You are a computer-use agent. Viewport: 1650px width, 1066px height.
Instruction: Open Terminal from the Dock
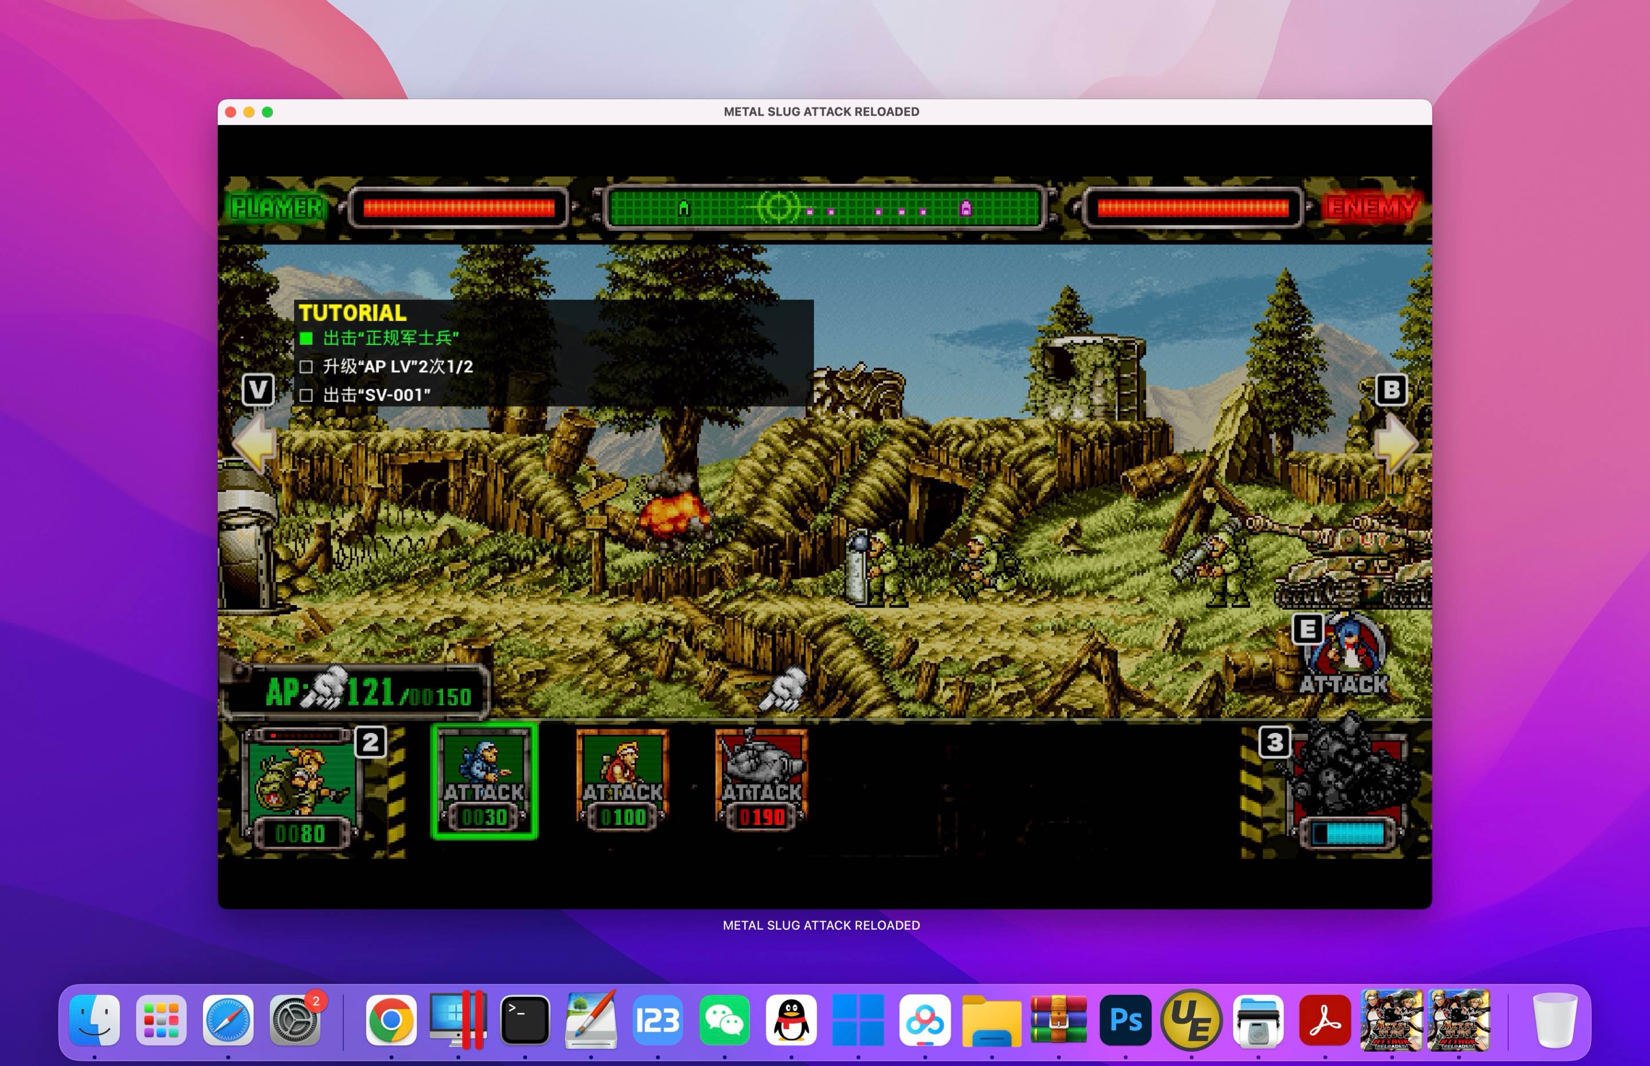point(524,1020)
